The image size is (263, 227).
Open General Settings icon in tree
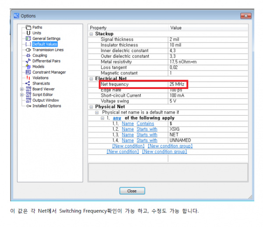28,39
